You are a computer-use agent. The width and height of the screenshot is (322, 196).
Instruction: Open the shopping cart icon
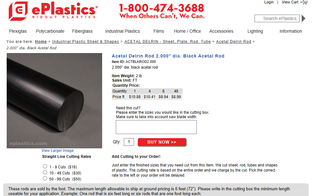[x=304, y=2]
